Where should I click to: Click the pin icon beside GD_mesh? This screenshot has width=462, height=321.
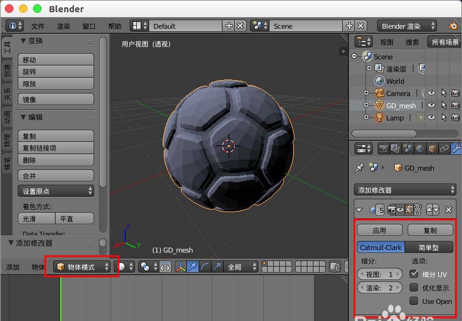359,168
